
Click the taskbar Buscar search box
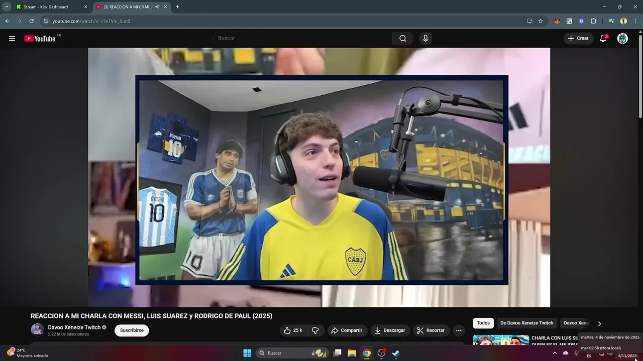(x=292, y=353)
